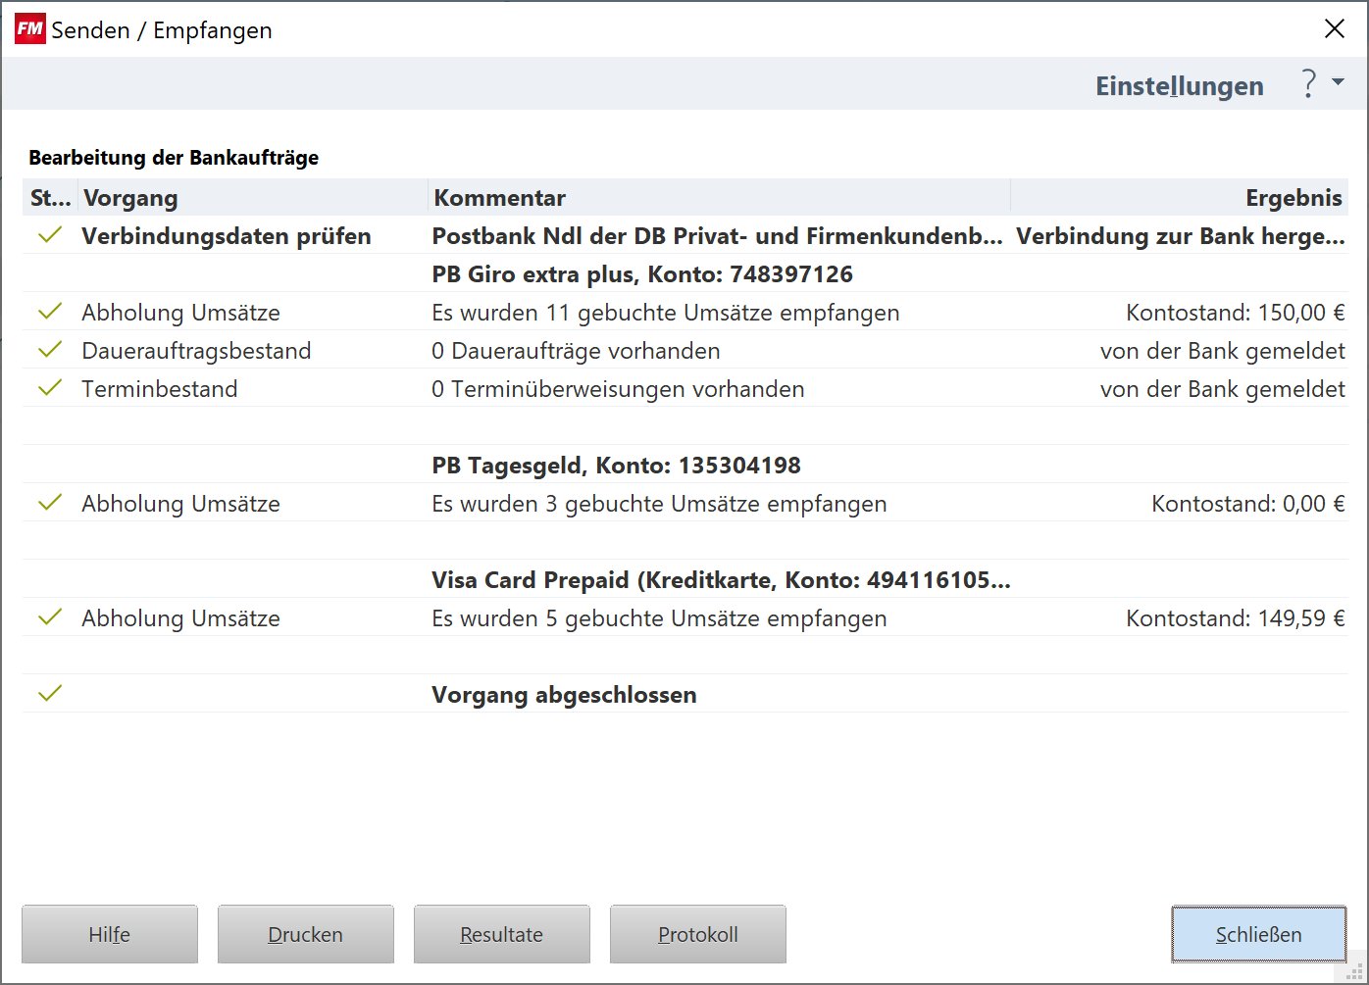Click '0 Terminüberweisungen vorhanden' comment
Screen dimensions: 1369x985
(618, 389)
